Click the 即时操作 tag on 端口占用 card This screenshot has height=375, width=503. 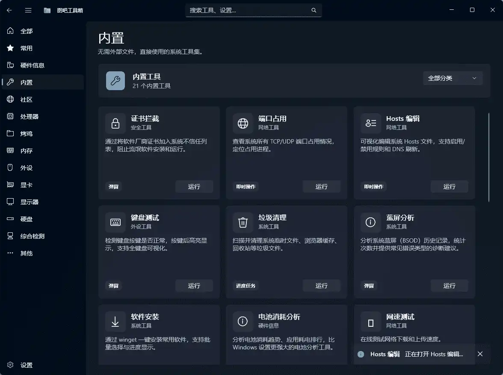(x=246, y=186)
